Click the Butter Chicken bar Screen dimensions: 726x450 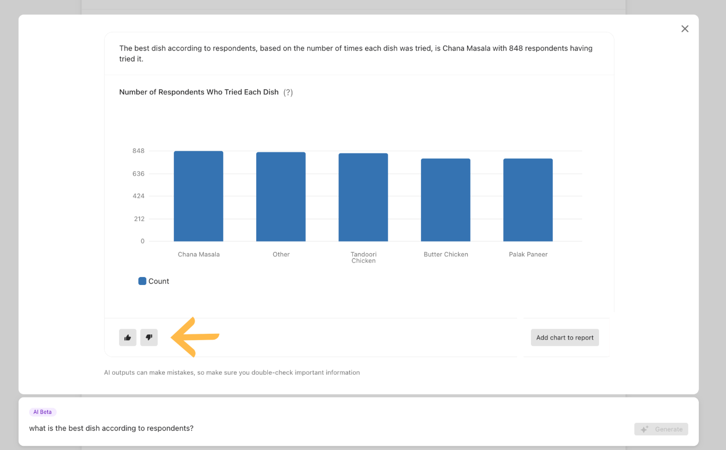445,200
